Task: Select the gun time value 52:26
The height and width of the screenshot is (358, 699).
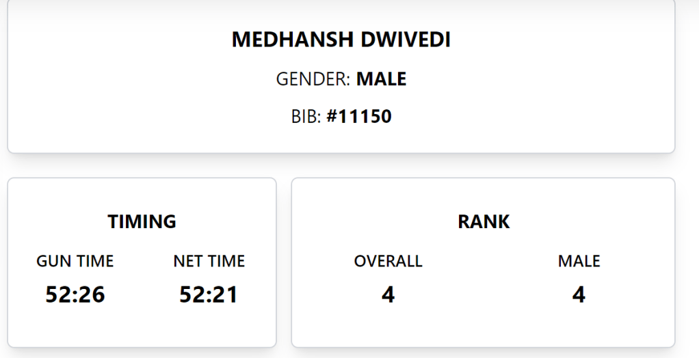Action: 75,294
